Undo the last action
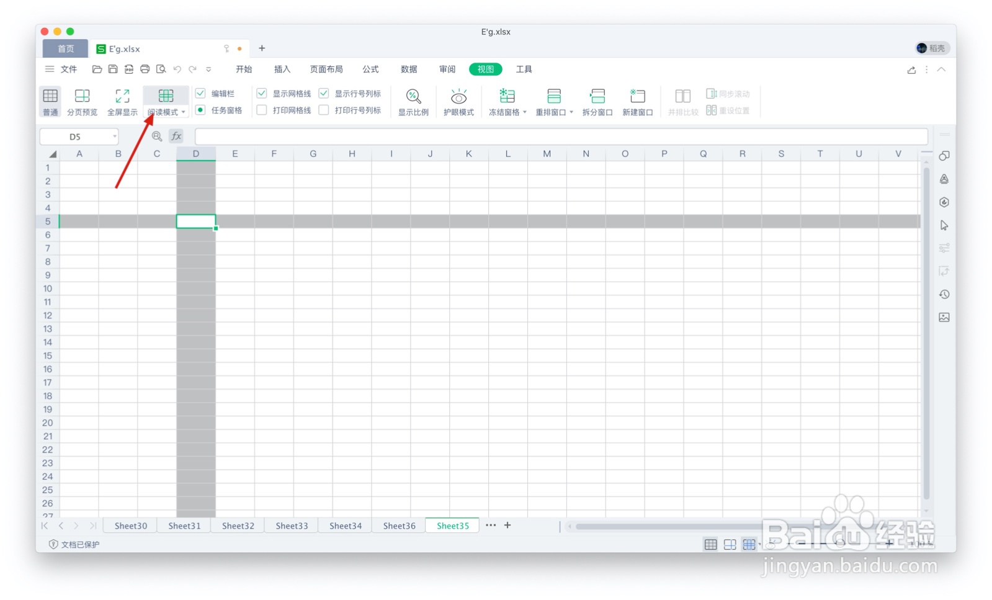992x600 pixels. pos(177,69)
